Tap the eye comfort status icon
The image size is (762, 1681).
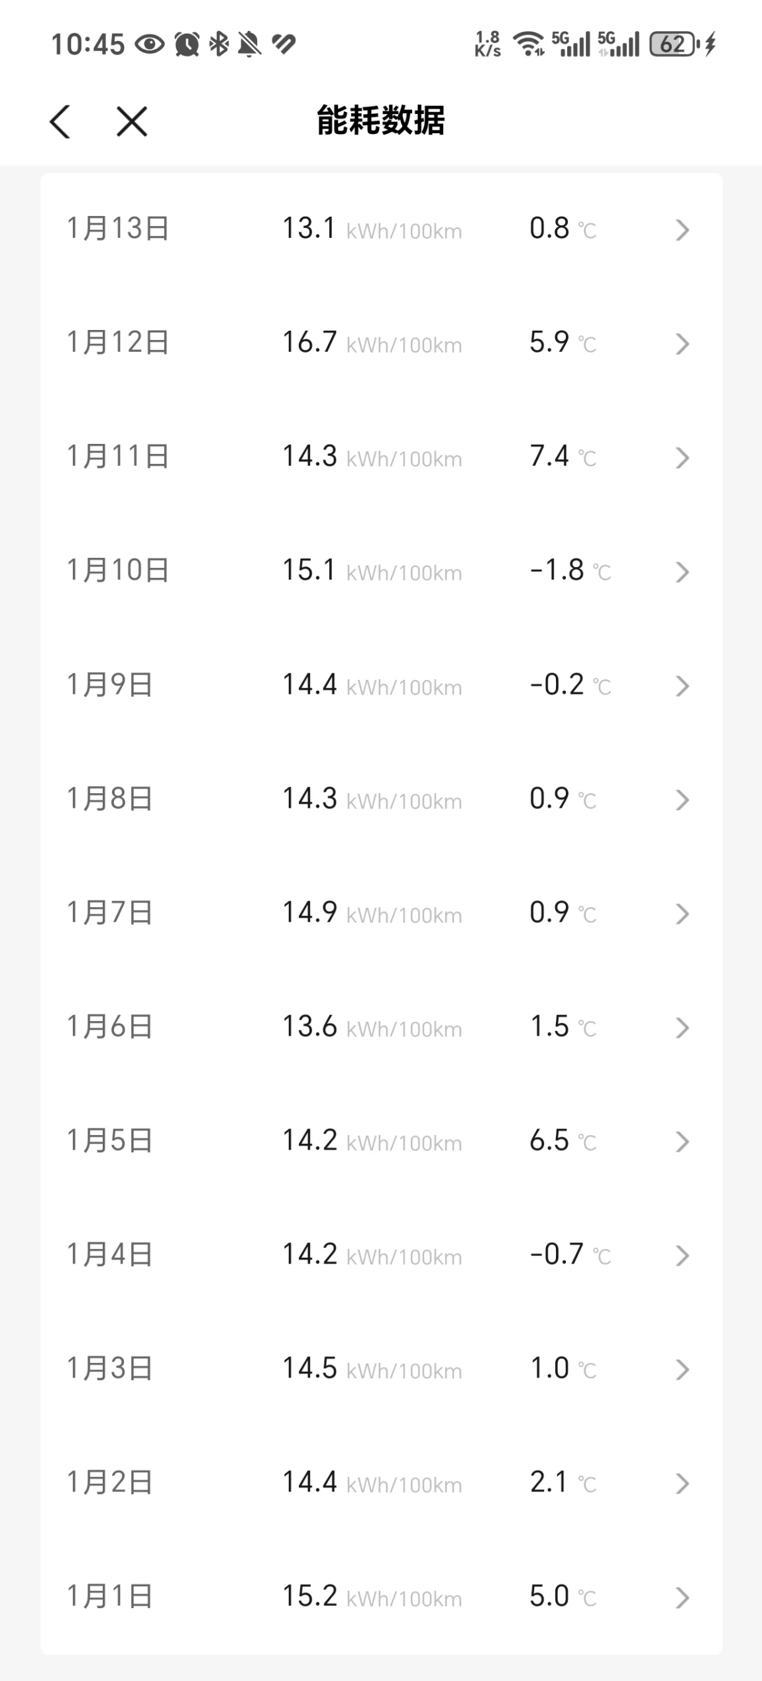[x=150, y=44]
